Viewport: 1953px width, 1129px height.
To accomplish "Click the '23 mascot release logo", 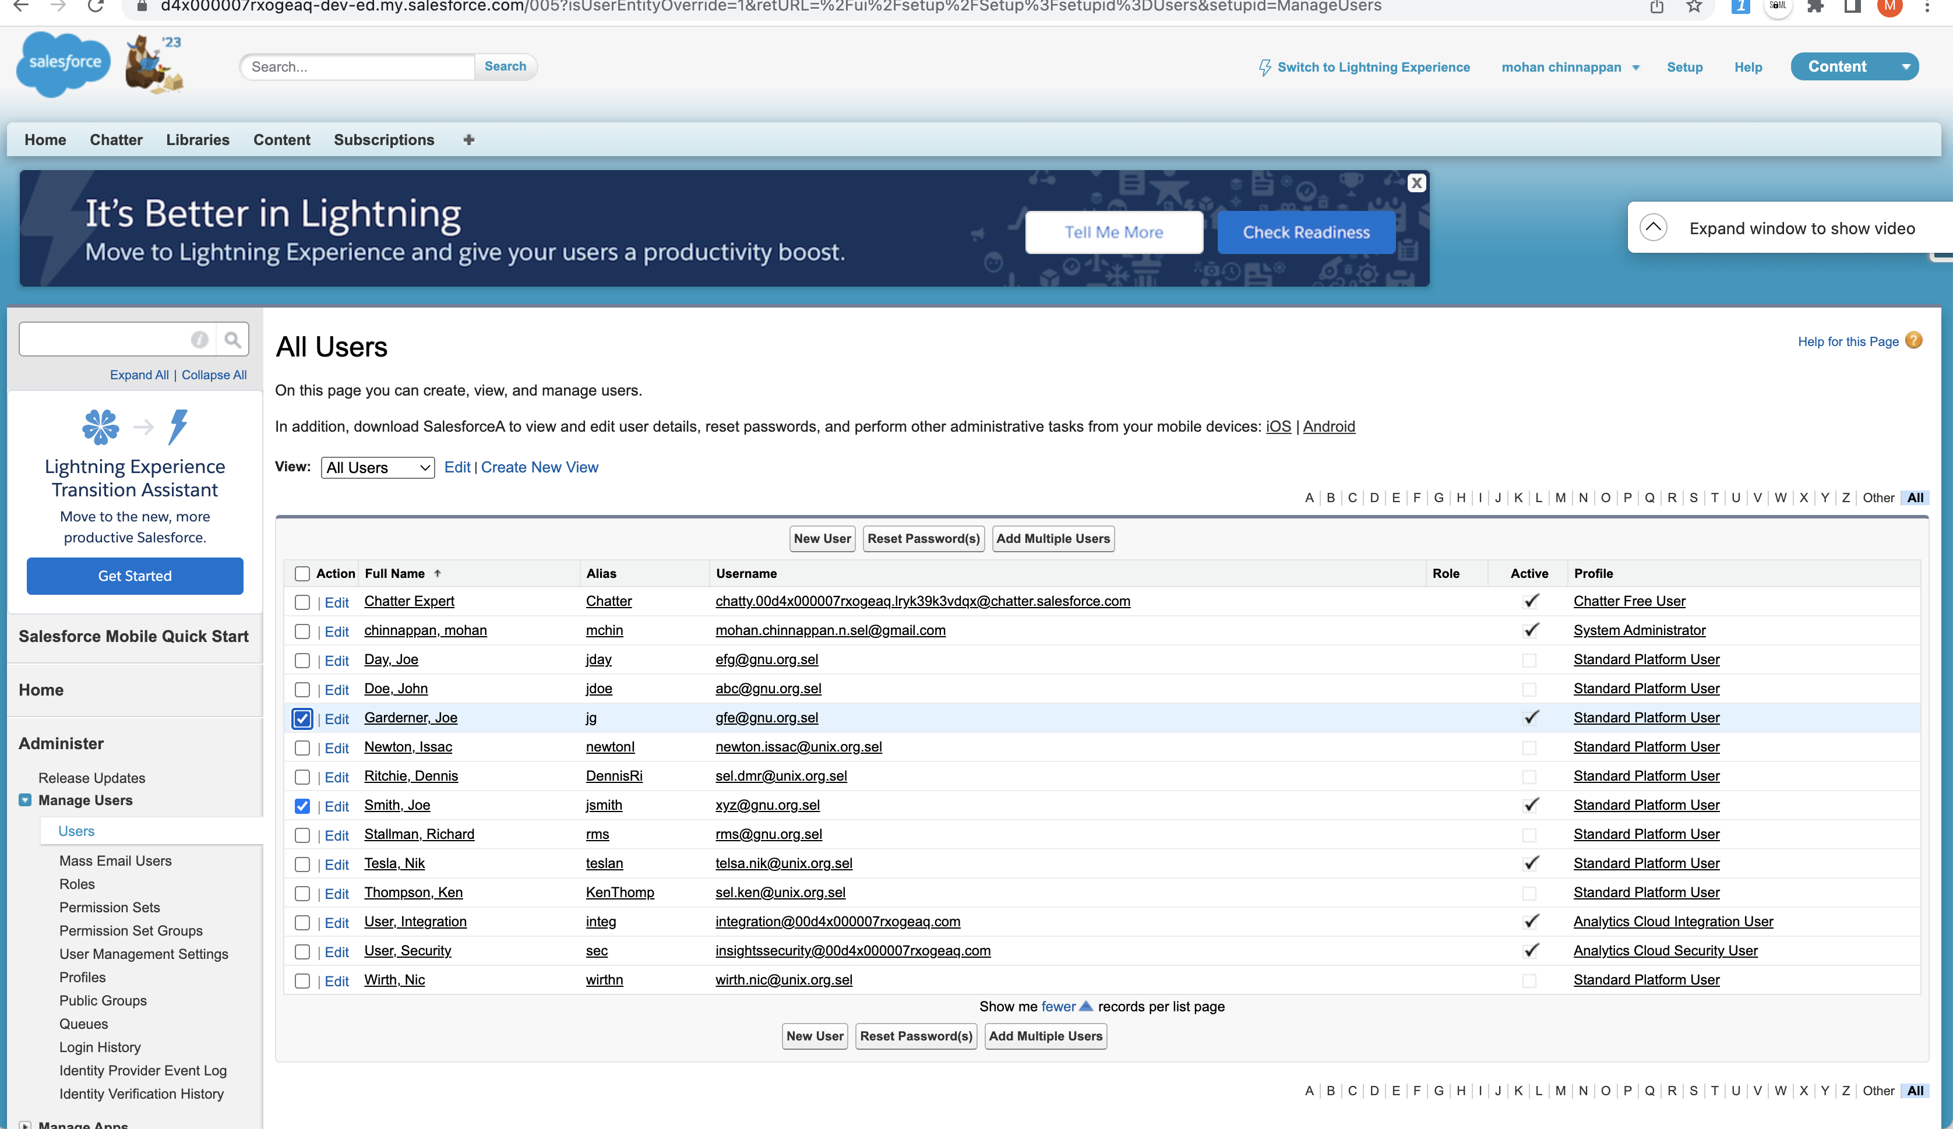I will [155, 64].
